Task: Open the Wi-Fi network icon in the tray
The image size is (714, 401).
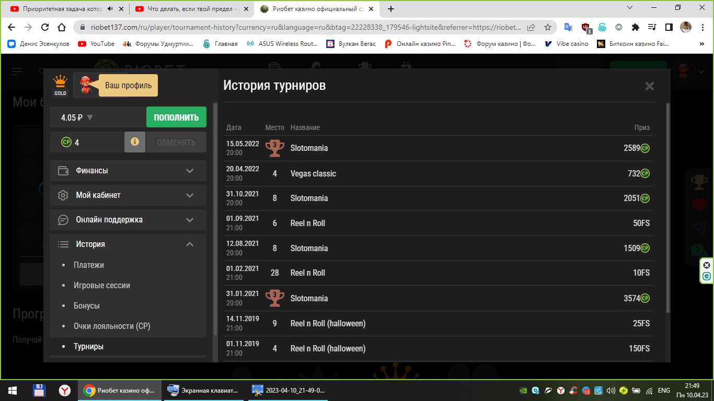Action: (649, 390)
